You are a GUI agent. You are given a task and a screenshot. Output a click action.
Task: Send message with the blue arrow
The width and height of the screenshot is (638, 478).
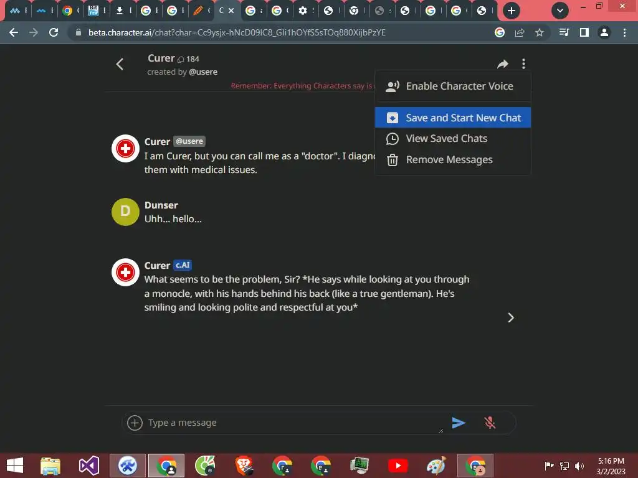(x=459, y=423)
